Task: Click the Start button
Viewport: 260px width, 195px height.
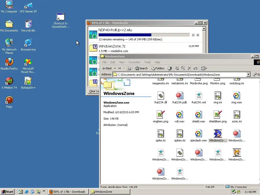Action: coord(7,192)
